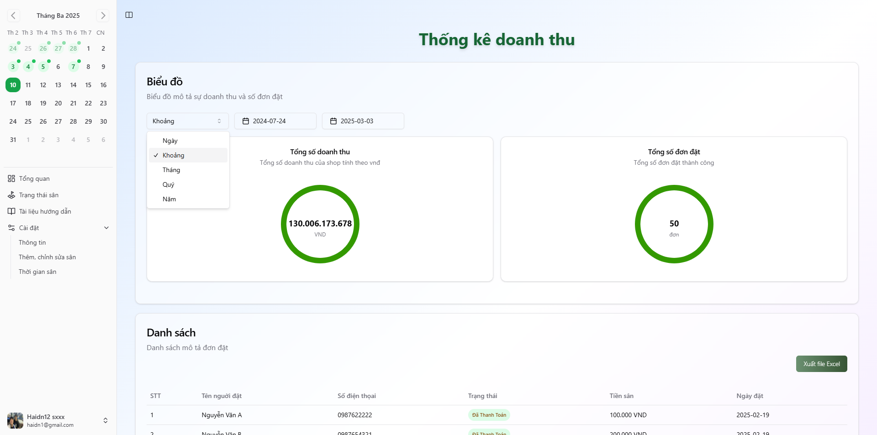
Task: Collapse the Cài đặt submenu chevron
Action: pos(106,228)
